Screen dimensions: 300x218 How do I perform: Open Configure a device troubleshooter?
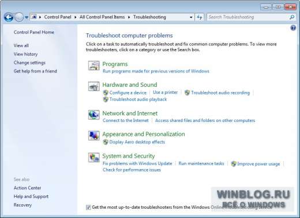pyautogui.click(x=128, y=93)
